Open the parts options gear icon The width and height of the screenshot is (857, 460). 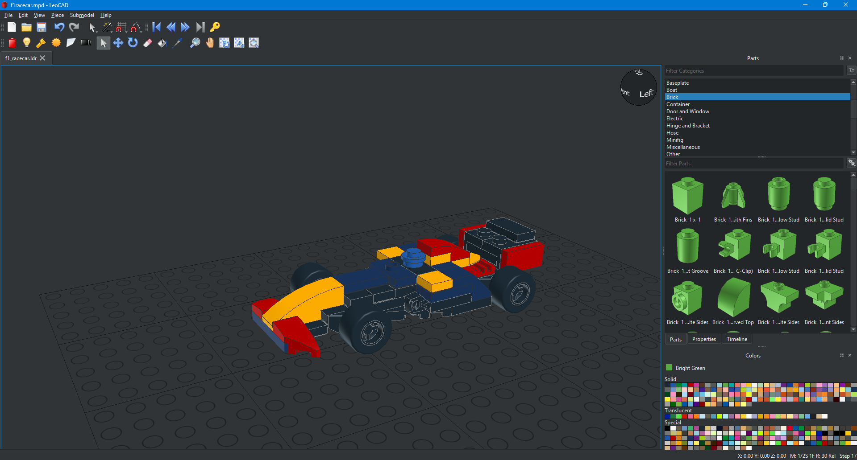point(852,163)
